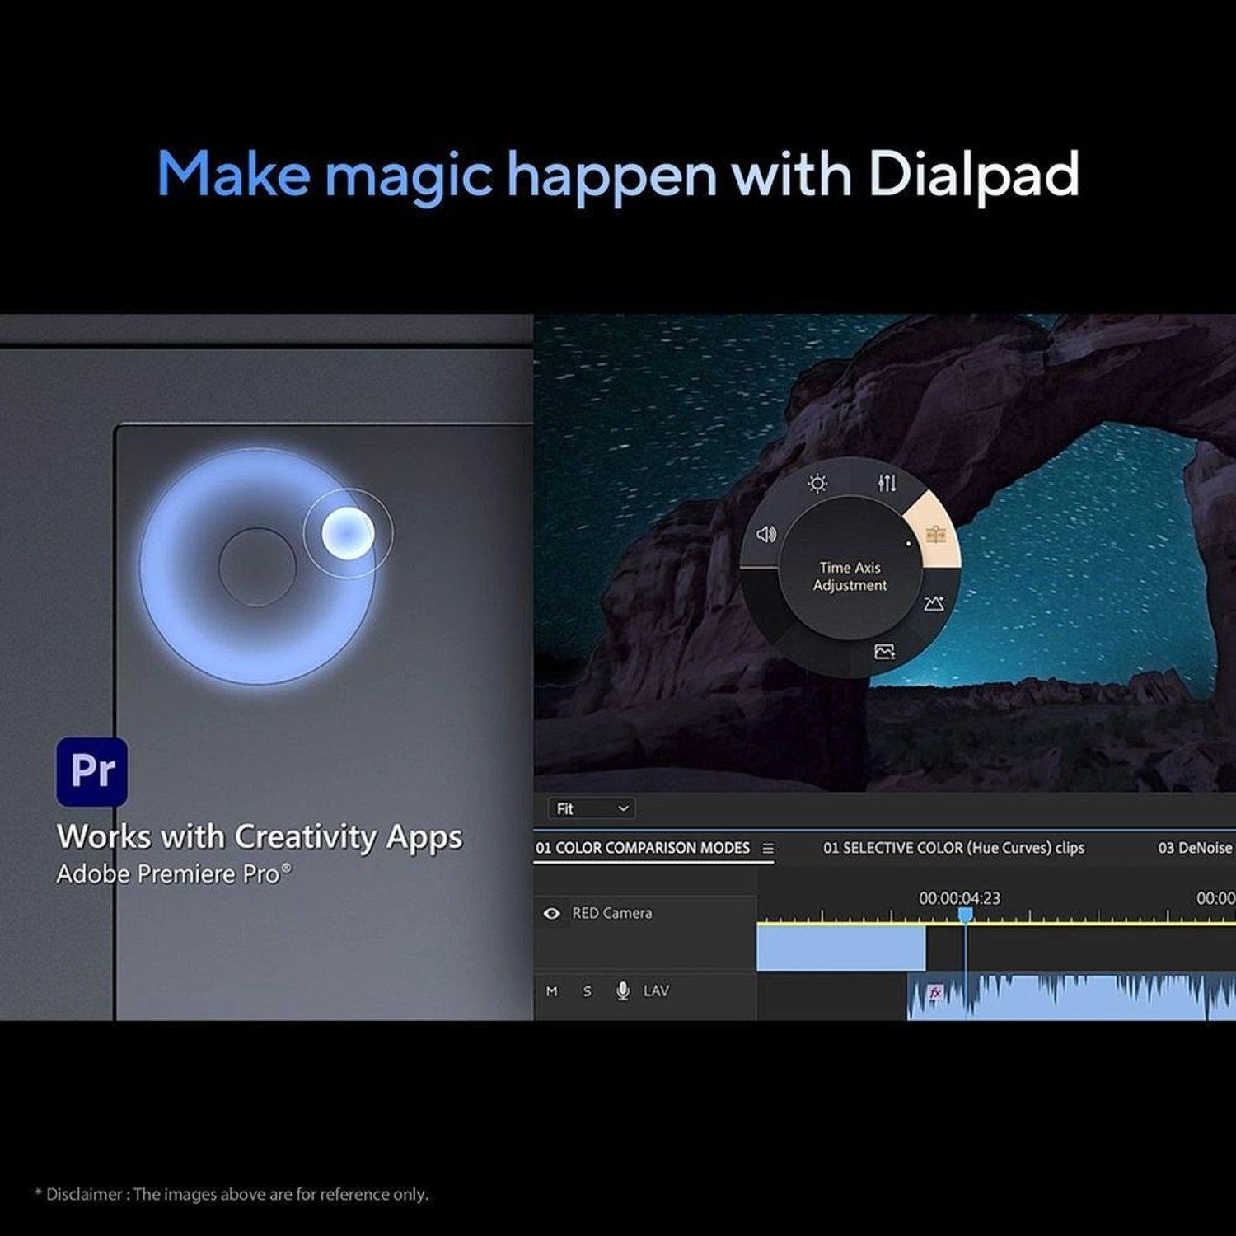Open the 03 DeNoise sequence tab
Image resolution: width=1236 pixels, height=1236 pixels.
[1194, 848]
